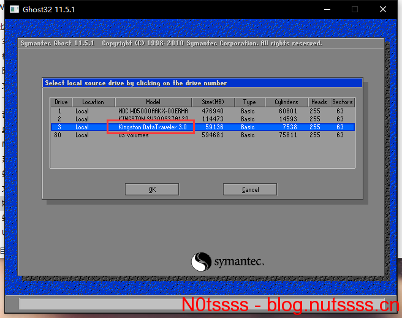This screenshot has width=402, height=318.
Task: Click the Drive column header
Action: [61, 102]
